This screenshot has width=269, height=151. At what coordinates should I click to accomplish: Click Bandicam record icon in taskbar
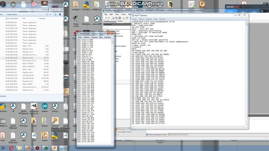pyautogui.click(x=37, y=148)
